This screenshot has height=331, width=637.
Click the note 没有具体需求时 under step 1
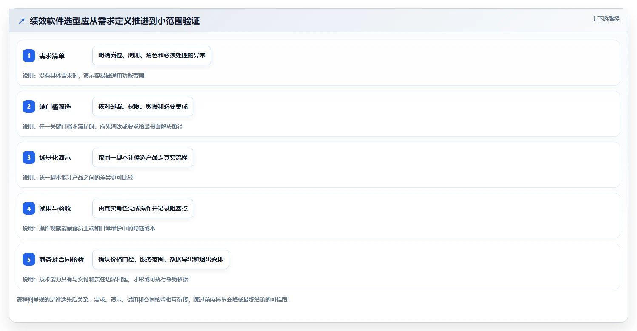[83, 76]
